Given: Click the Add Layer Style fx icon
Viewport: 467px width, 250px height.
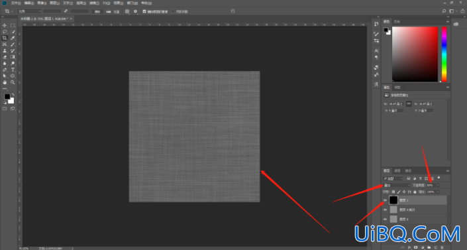Looking at the screenshot, I should [410, 247].
